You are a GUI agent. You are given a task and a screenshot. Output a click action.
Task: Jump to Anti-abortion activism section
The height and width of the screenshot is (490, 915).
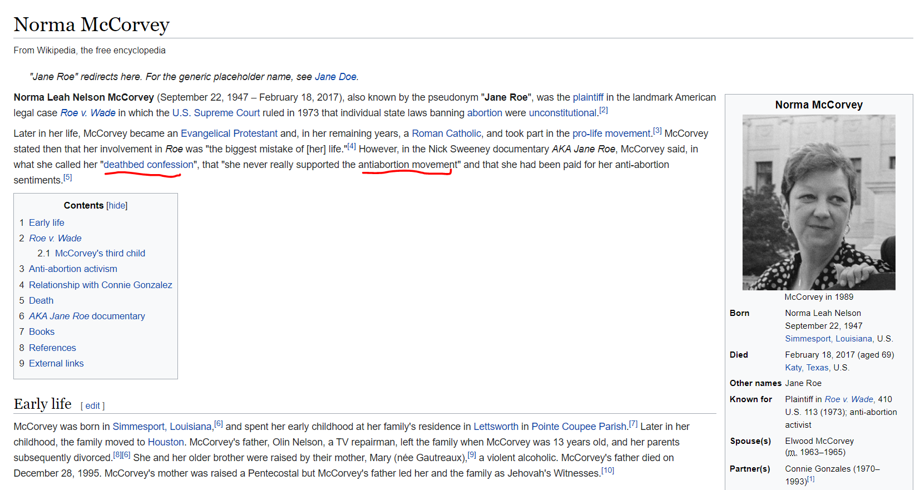tap(73, 269)
